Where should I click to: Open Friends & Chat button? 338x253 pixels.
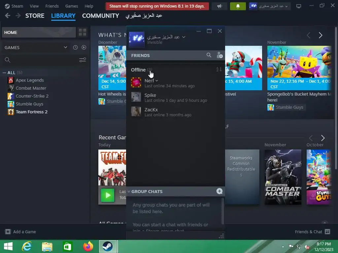click(312, 232)
